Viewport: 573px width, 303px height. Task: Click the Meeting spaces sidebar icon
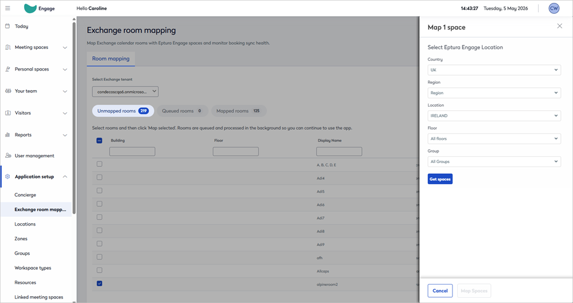pyautogui.click(x=7, y=47)
